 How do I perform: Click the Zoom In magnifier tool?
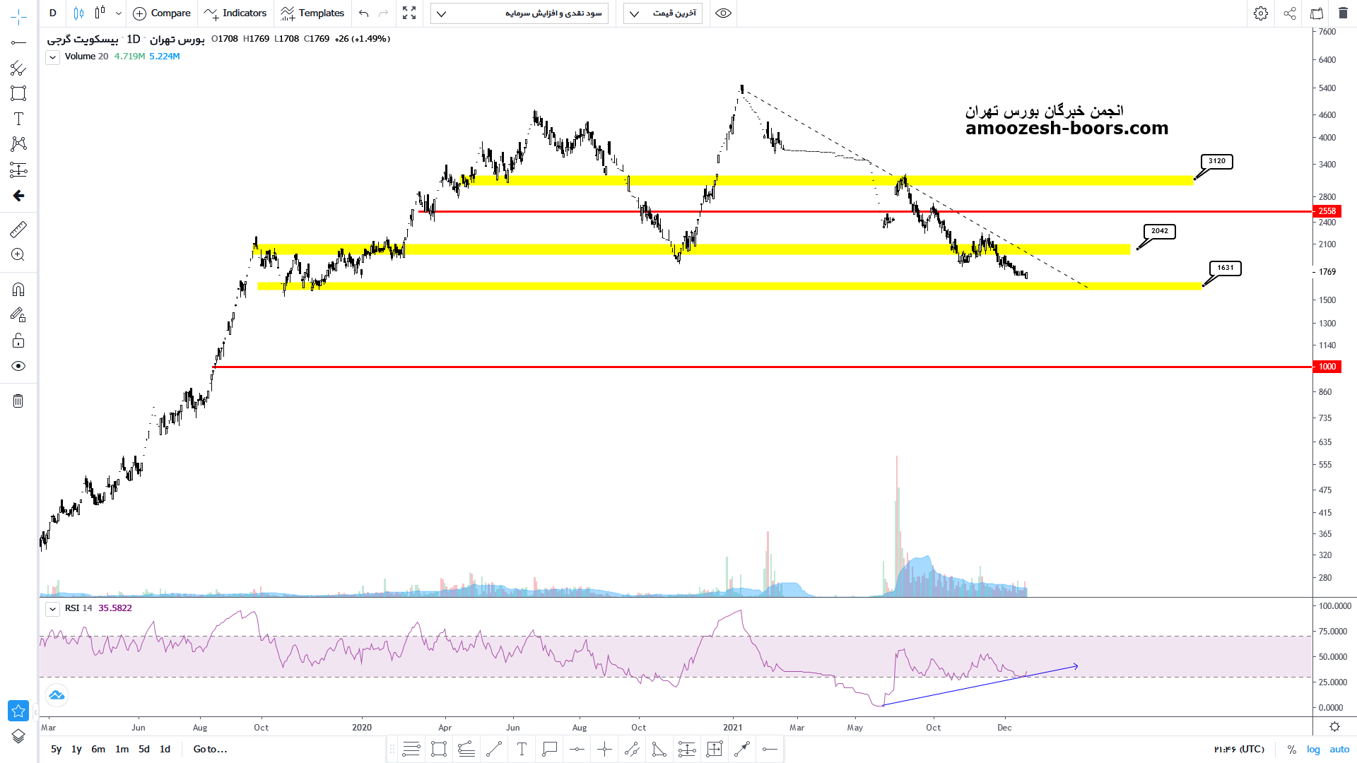[x=18, y=255]
